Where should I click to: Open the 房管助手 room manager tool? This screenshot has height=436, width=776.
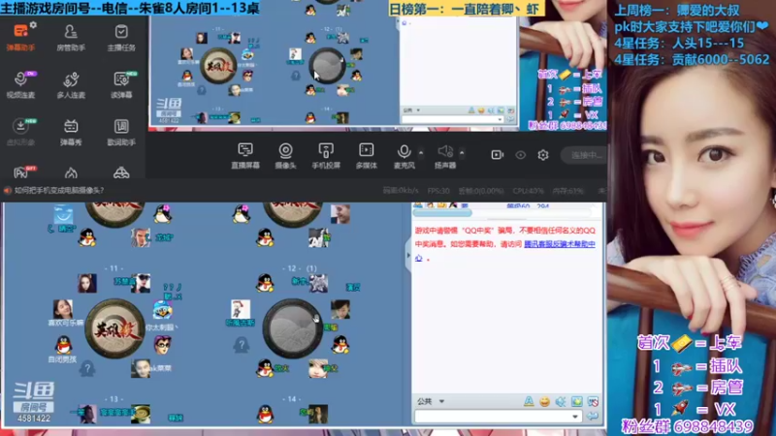[71, 38]
